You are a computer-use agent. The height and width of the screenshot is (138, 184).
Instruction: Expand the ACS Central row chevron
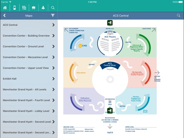tap(54, 25)
